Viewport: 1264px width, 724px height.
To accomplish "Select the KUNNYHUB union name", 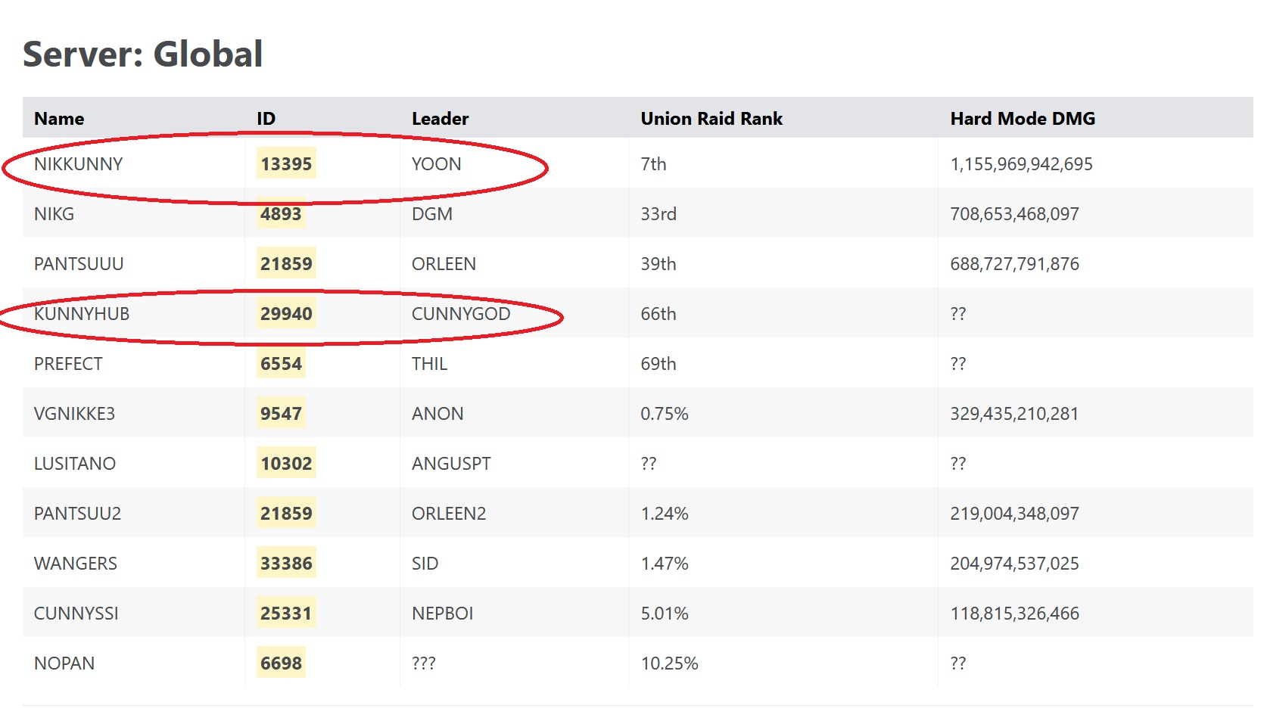I will pos(82,314).
